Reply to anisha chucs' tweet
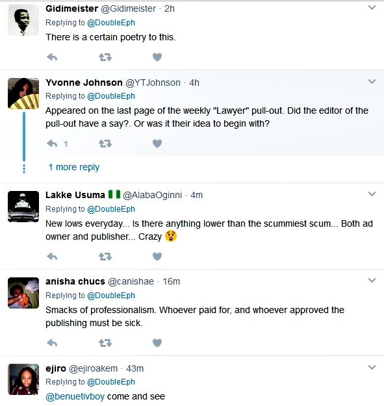Screen dimensions: 384x406 click(52, 343)
